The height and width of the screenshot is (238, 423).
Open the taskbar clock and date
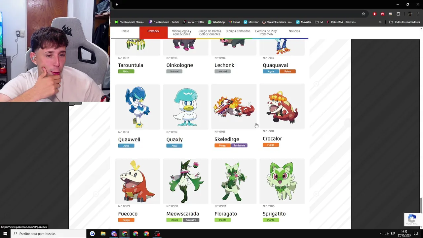pos(404,234)
